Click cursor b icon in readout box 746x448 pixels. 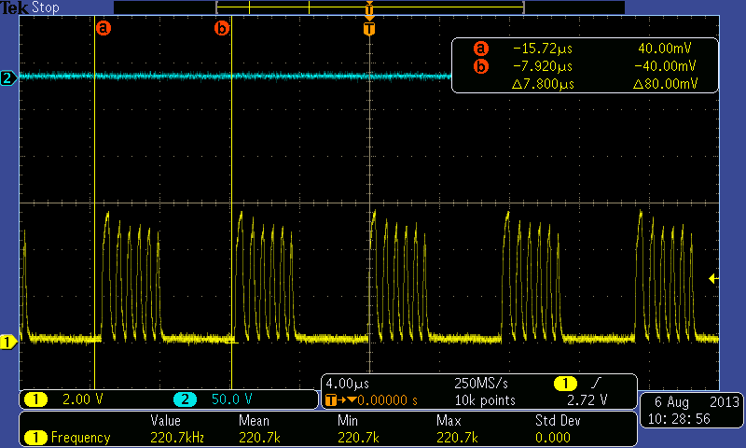[481, 66]
